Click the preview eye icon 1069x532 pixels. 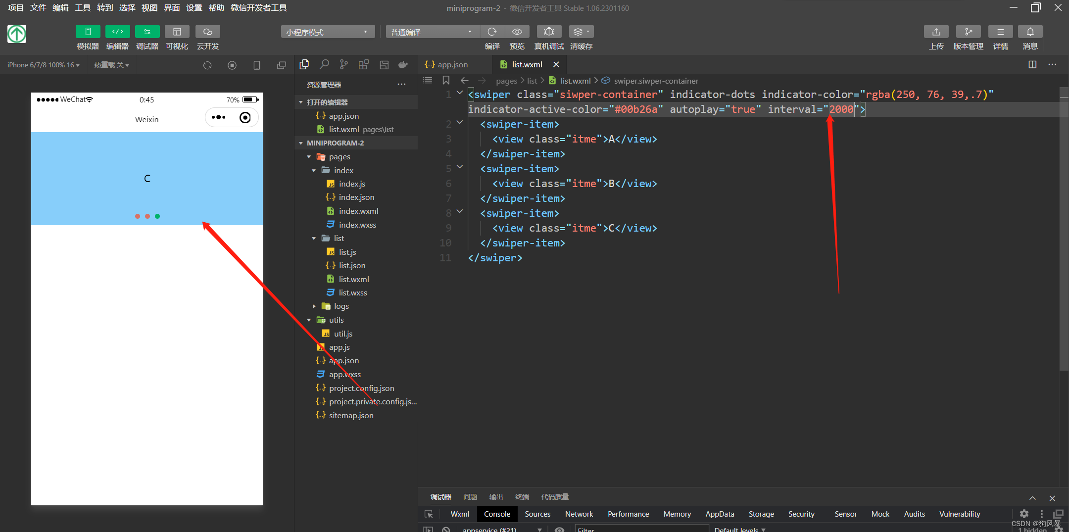click(517, 32)
